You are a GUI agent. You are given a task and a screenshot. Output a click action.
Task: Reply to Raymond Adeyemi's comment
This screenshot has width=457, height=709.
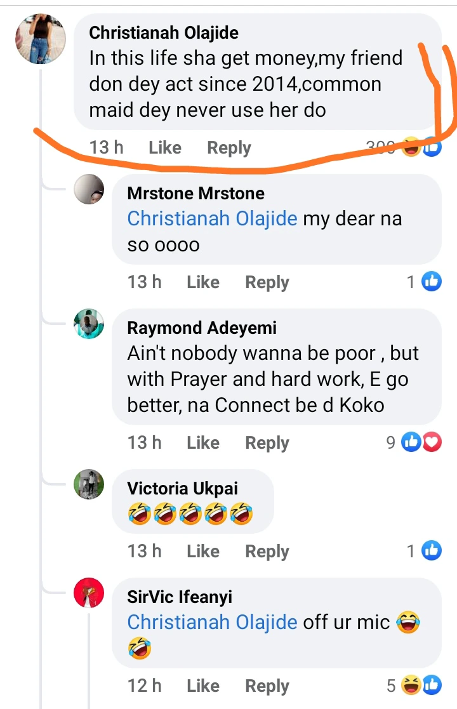267,443
